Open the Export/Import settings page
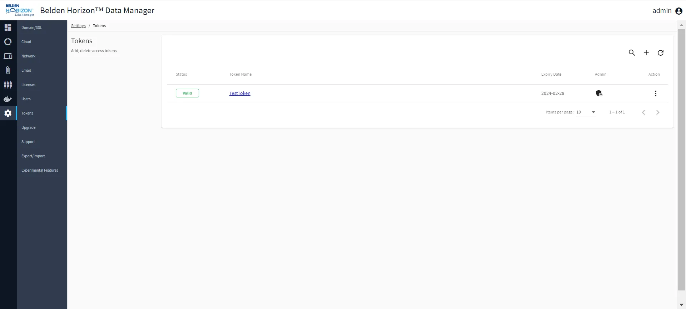 click(42, 156)
